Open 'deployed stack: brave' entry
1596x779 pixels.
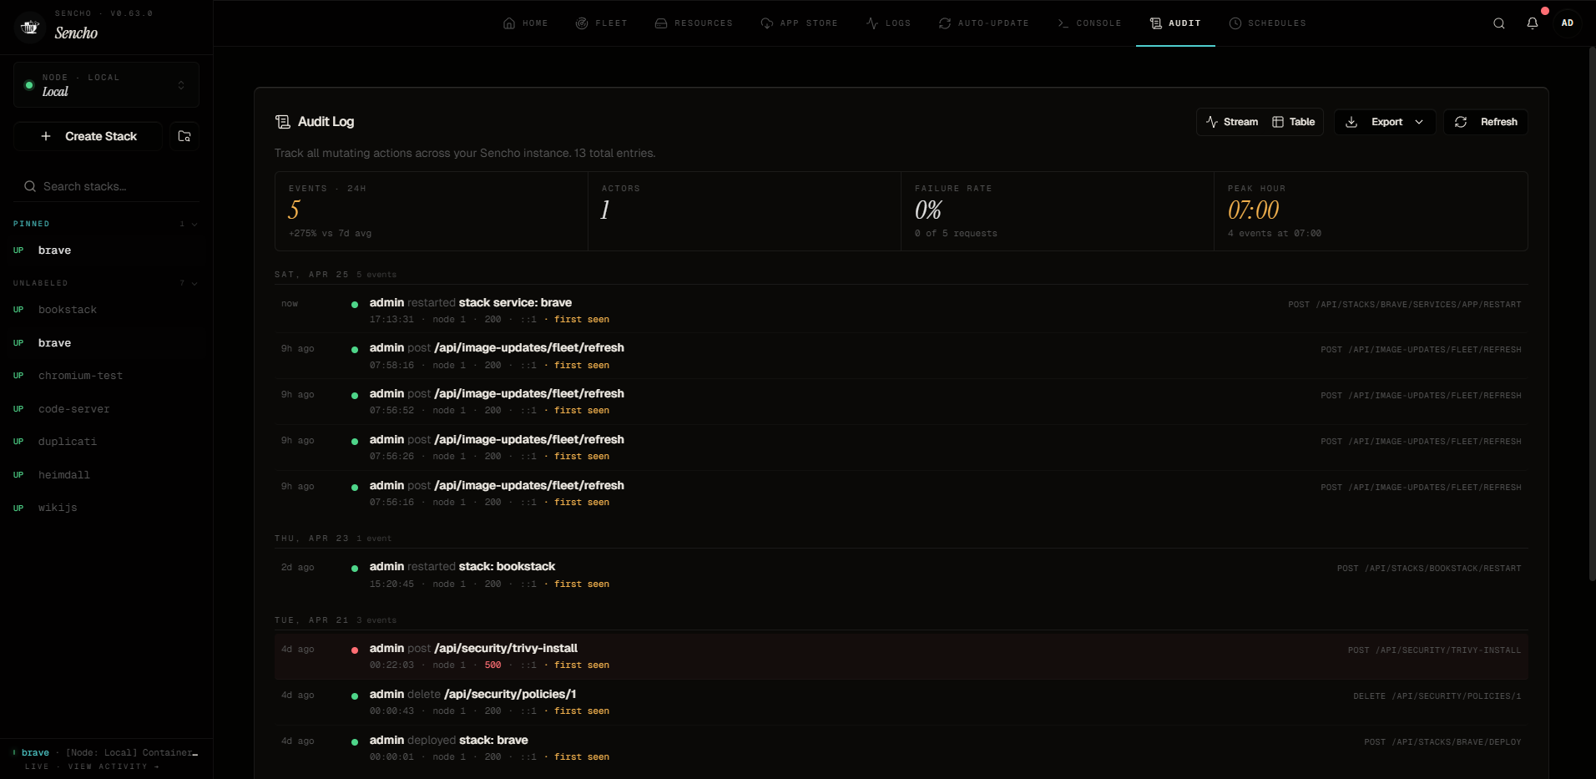901,748
